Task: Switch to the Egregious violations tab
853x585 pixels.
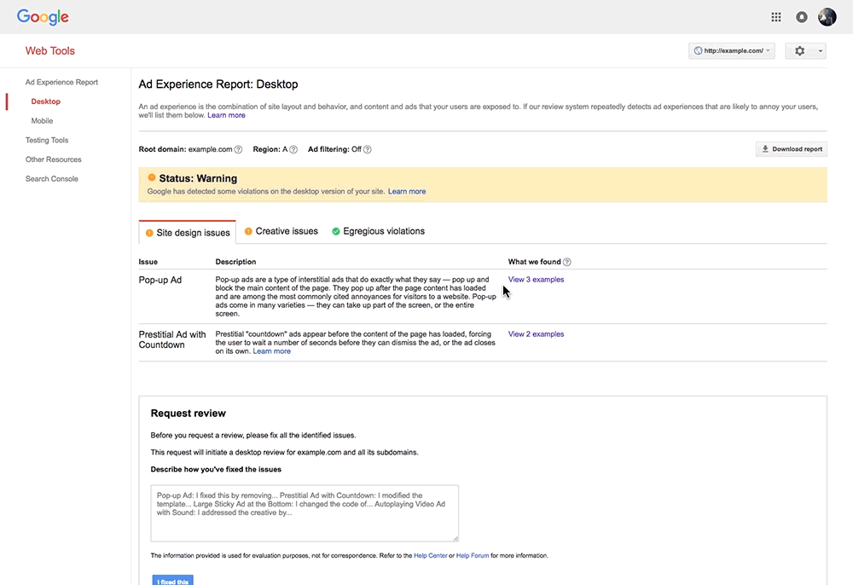Action: [378, 231]
